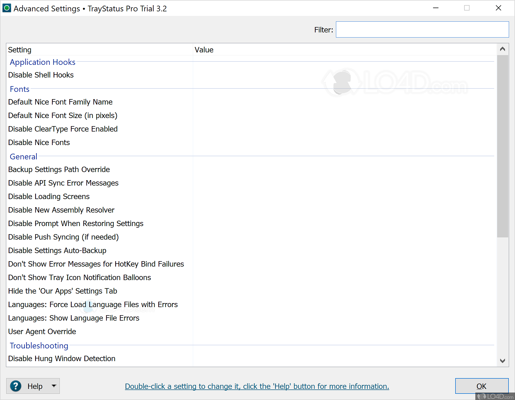Select Disable Settings Auto-Backup row
Screen dimensions: 515x400
57,250
